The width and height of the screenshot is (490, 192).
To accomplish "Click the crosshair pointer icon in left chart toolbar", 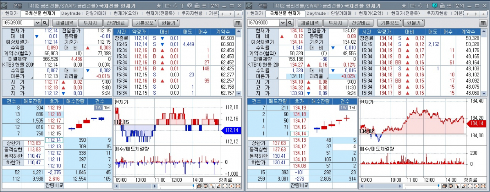I will (x=212, y=186).
